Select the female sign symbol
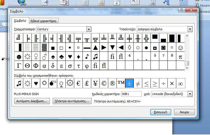Screen dimensions: 210x135 [36, 57]
